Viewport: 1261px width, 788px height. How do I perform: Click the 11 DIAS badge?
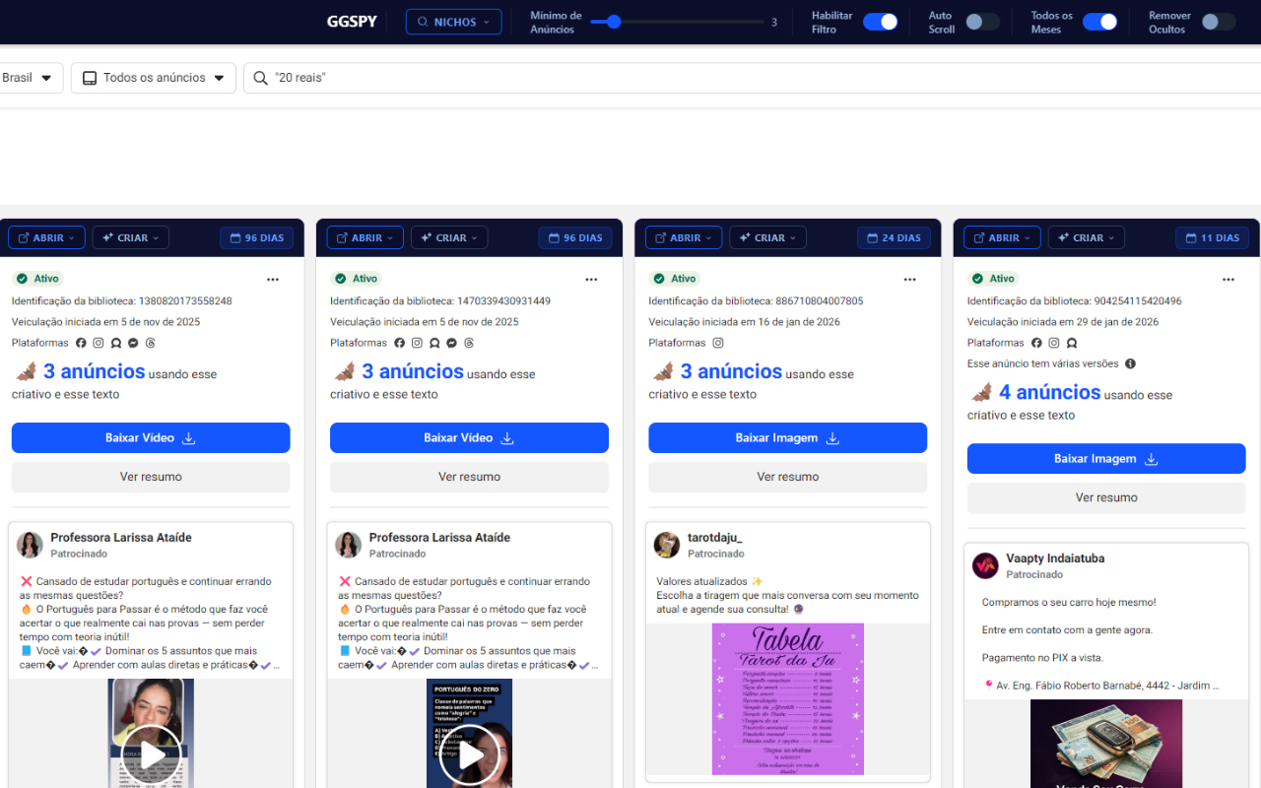1212,237
